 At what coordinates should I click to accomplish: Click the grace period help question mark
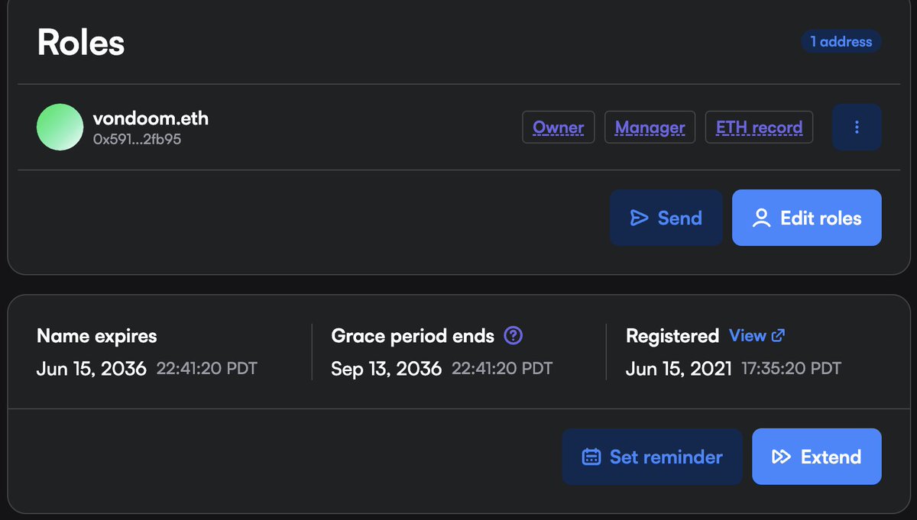pos(514,335)
